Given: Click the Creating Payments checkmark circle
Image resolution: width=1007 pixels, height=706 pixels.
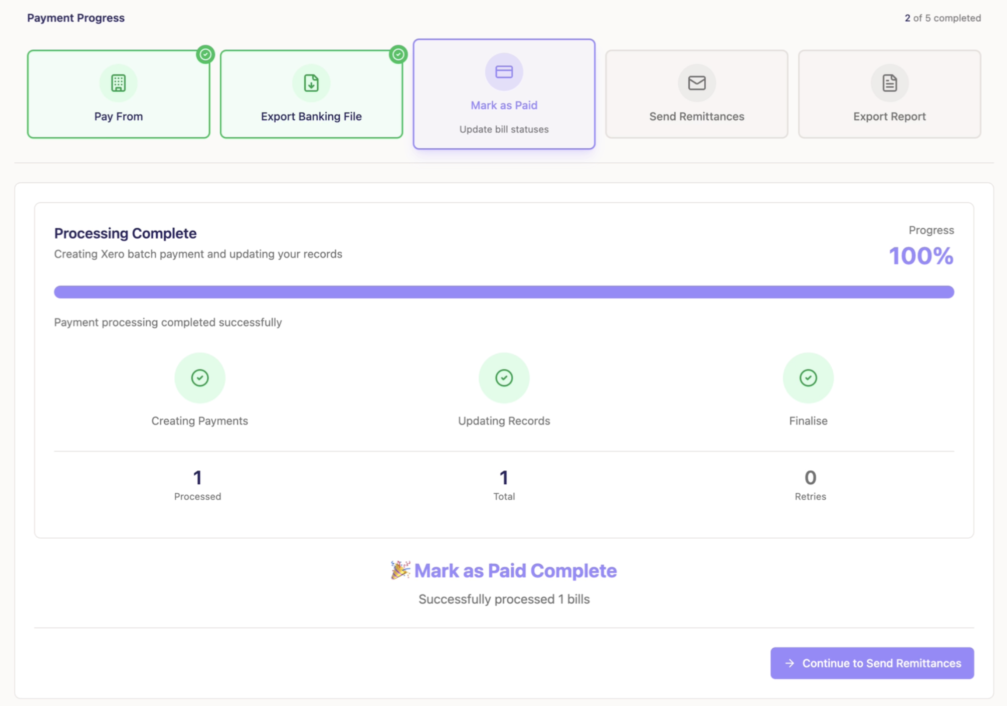Looking at the screenshot, I should pos(200,378).
